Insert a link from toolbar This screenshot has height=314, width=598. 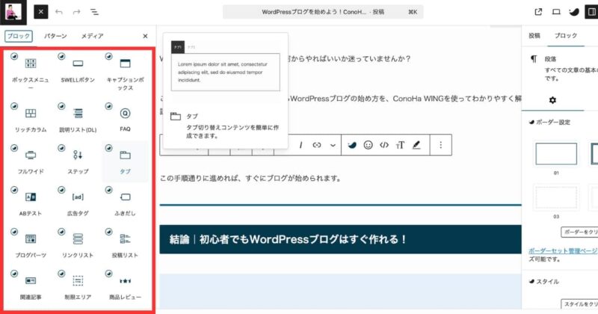click(316, 145)
